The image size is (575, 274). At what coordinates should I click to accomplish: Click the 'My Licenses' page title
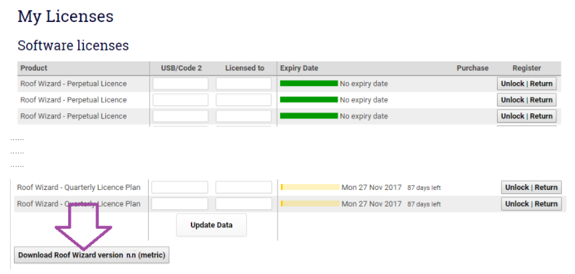point(65,16)
